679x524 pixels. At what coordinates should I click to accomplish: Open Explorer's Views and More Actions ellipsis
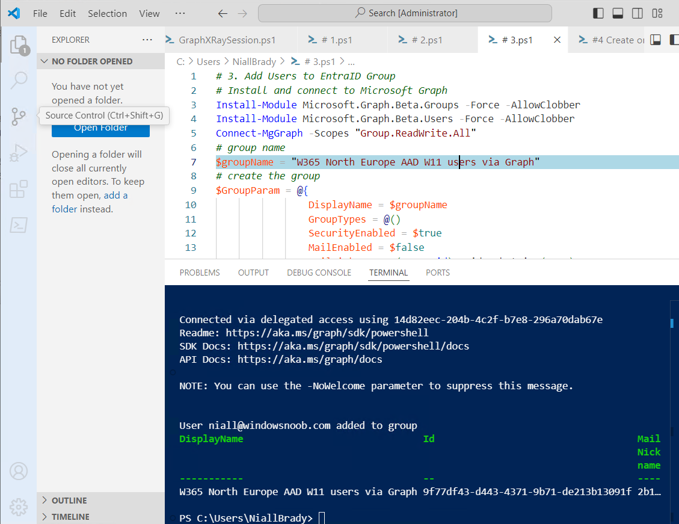tap(147, 40)
